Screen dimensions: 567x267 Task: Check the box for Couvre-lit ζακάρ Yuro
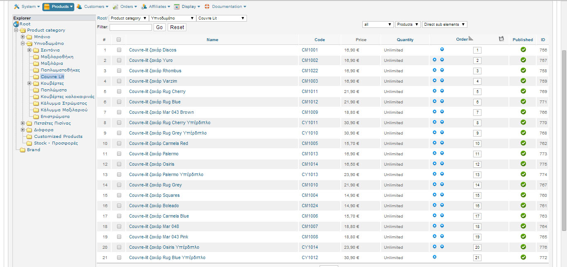pos(119,60)
